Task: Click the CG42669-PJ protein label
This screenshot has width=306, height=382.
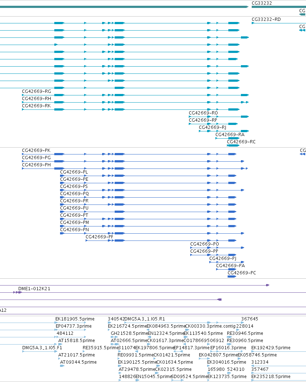Action: (223, 258)
